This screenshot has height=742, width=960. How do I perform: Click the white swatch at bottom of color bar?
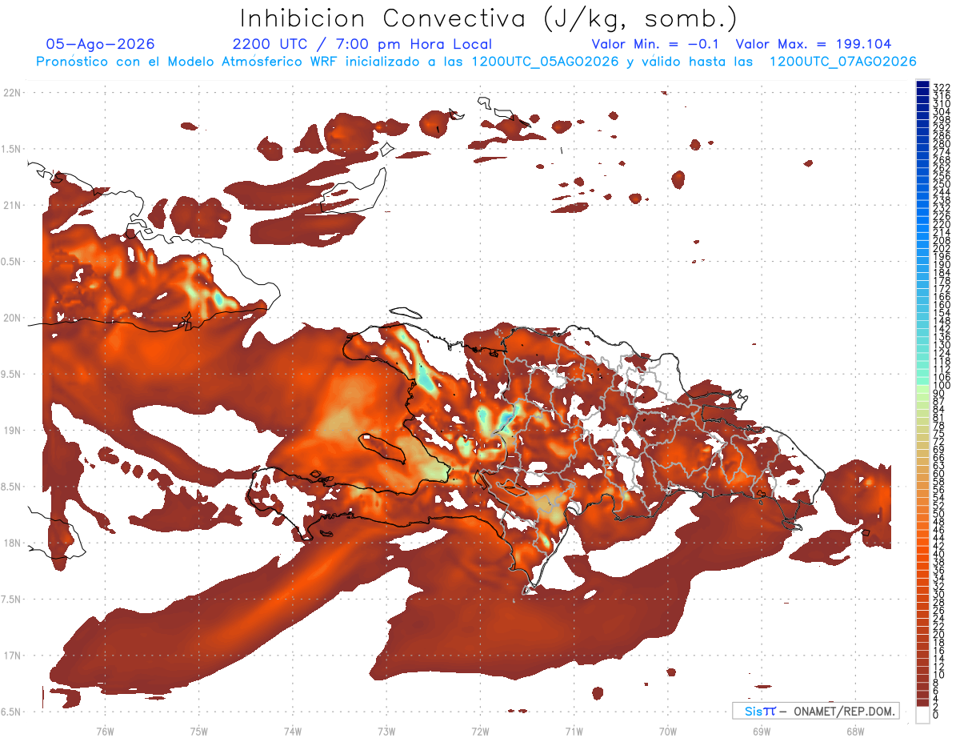click(922, 716)
